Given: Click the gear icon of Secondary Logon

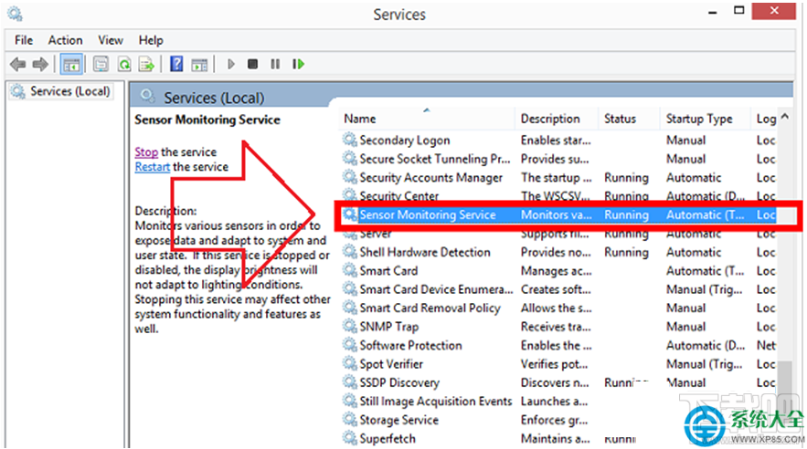Looking at the screenshot, I should [x=350, y=140].
